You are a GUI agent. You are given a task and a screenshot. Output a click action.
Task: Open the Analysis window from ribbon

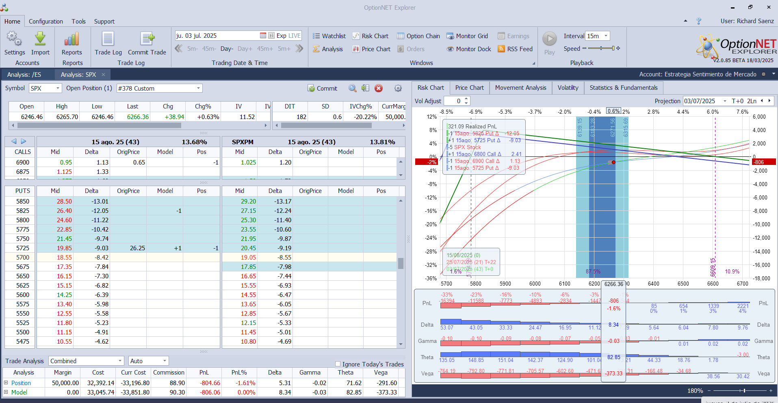[328, 49]
